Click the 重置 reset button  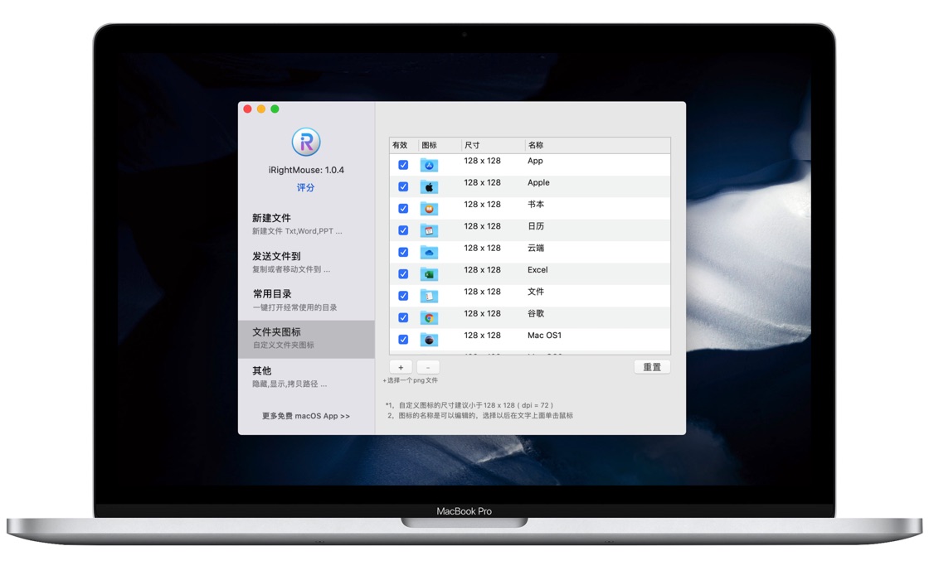(652, 367)
